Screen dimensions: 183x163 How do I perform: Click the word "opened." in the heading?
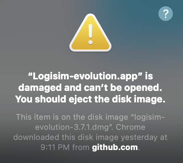(x=143, y=88)
